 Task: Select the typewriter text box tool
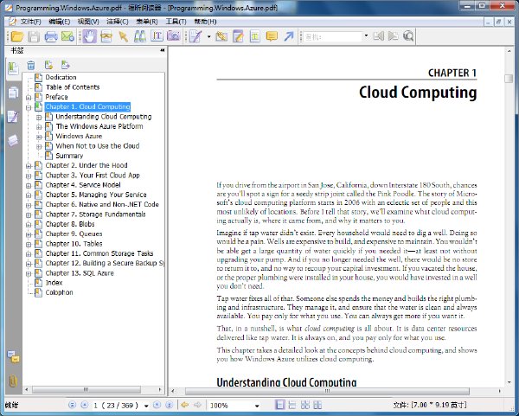(x=255, y=36)
